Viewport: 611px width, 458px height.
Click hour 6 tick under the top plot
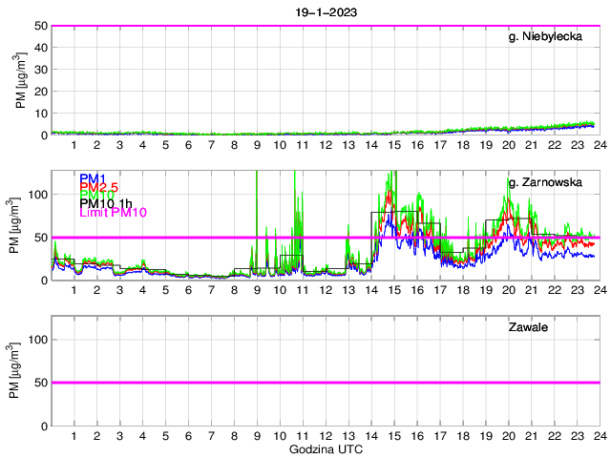coord(188,146)
